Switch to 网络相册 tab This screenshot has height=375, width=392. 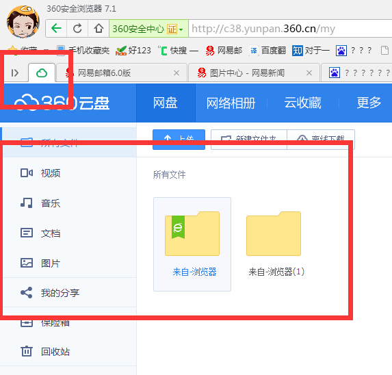[231, 103]
